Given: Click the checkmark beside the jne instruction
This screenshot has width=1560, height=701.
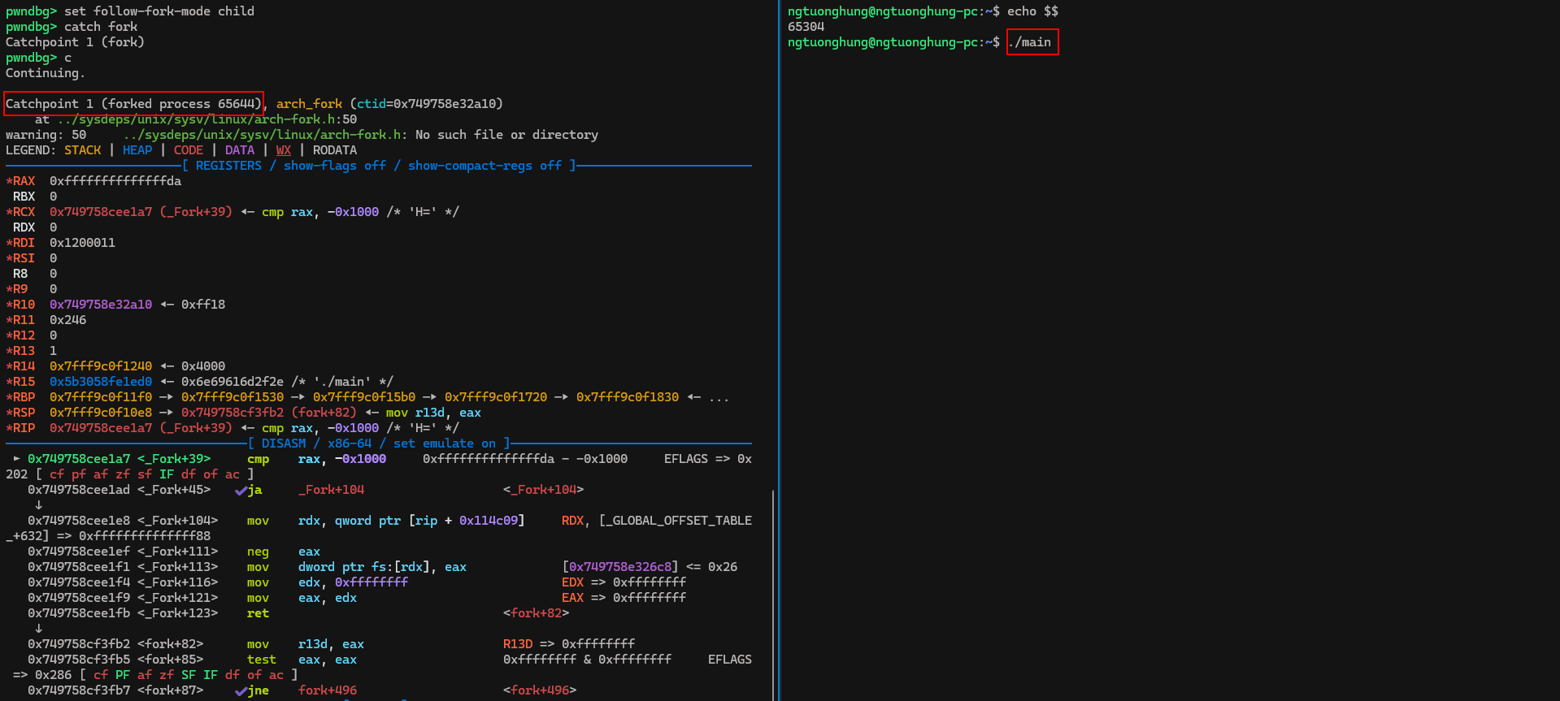Looking at the screenshot, I should [x=241, y=691].
